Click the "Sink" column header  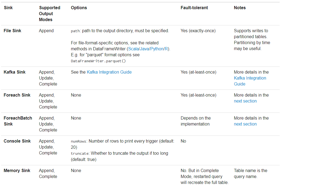click(8, 8)
